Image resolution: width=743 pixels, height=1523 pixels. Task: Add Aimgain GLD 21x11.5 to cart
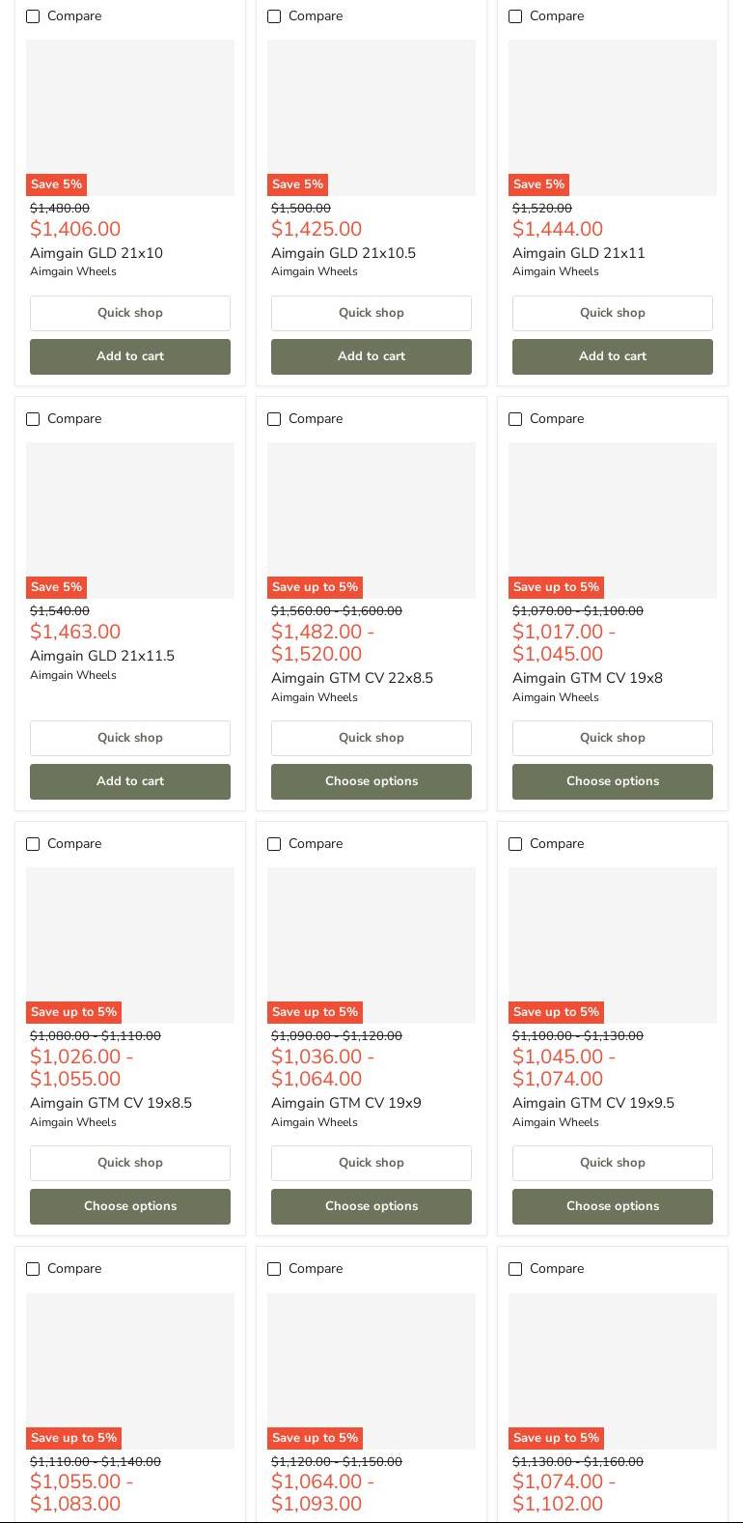point(130,781)
